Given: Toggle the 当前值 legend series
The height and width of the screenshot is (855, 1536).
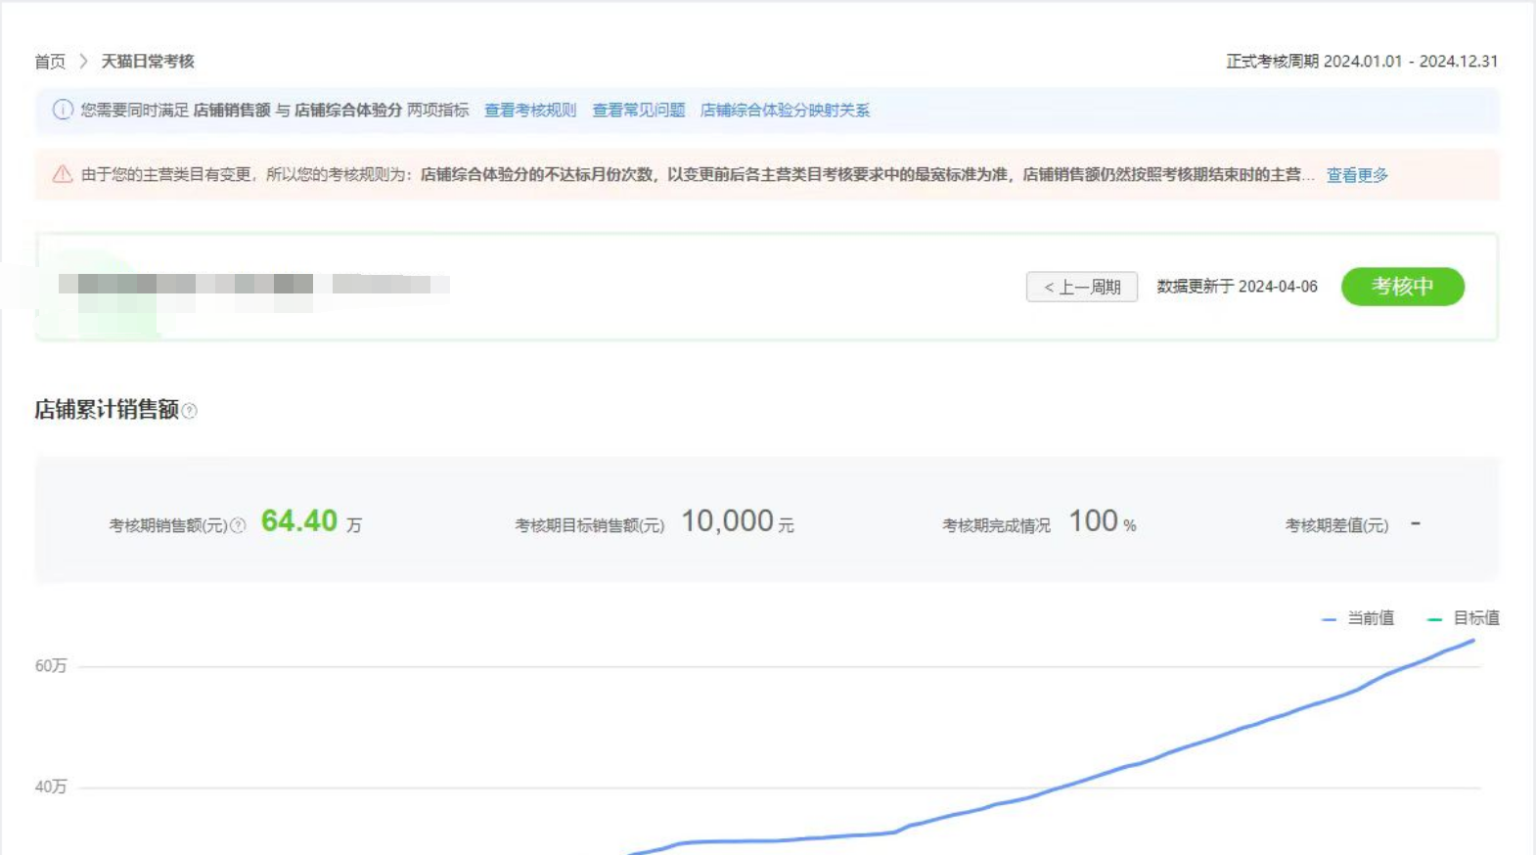Looking at the screenshot, I should pyautogui.click(x=1358, y=618).
